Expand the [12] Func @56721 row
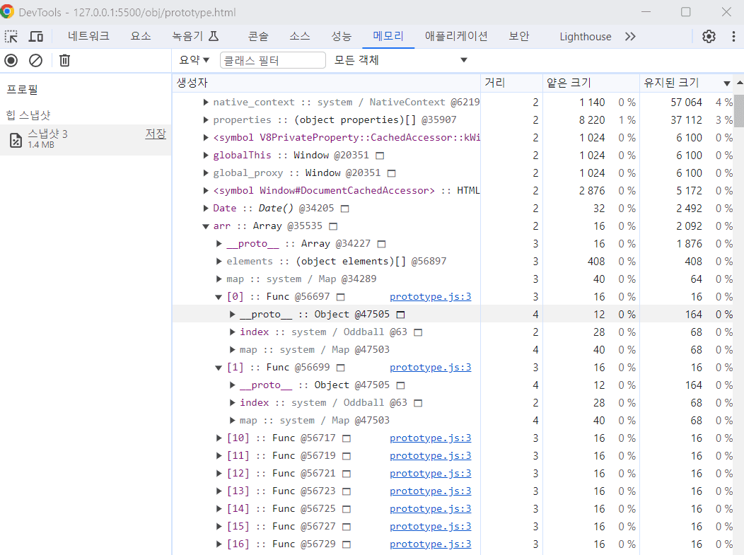 point(219,474)
